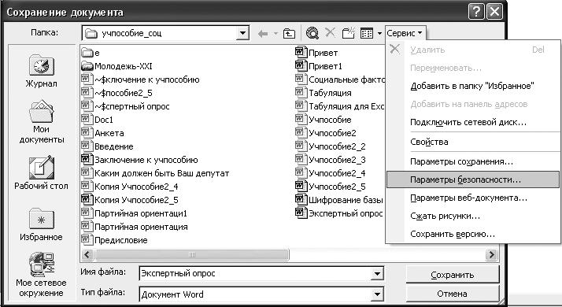Select Экспертный опрос file in list
The height and width of the screenshot is (307, 562).
[x=339, y=213]
